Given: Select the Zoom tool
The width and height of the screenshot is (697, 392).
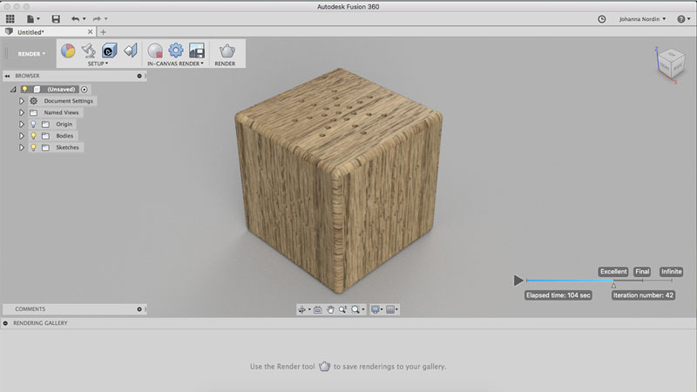Looking at the screenshot, I should click(x=342, y=309).
